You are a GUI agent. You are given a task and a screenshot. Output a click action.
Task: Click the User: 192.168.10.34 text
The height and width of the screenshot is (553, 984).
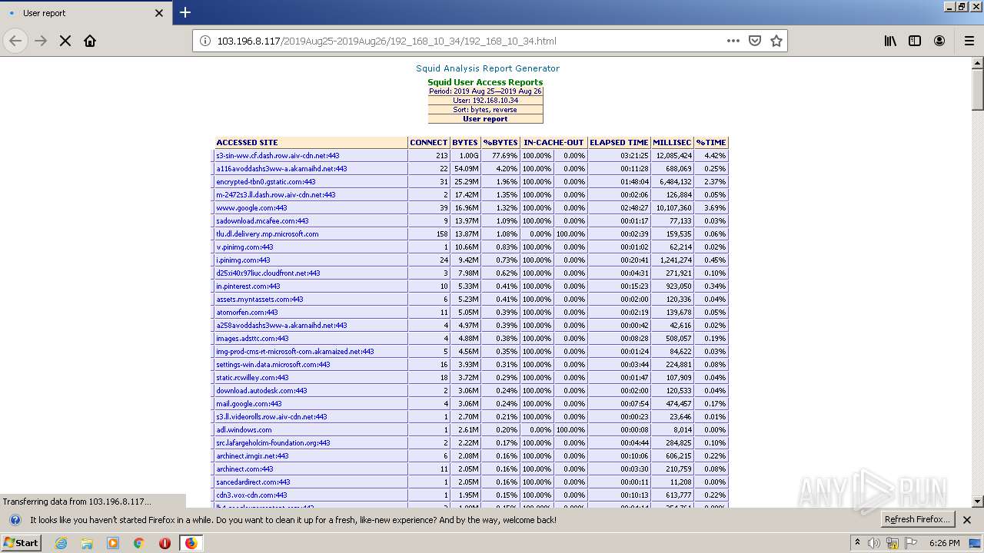pyautogui.click(x=485, y=101)
